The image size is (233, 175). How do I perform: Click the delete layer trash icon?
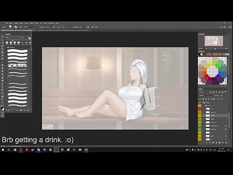tap(226, 142)
